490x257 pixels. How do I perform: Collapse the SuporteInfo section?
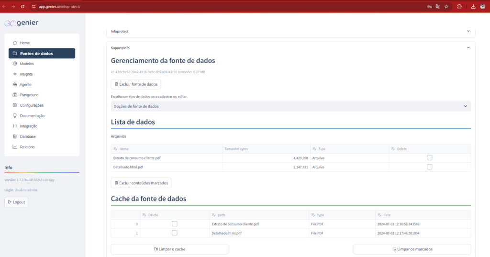(x=468, y=48)
